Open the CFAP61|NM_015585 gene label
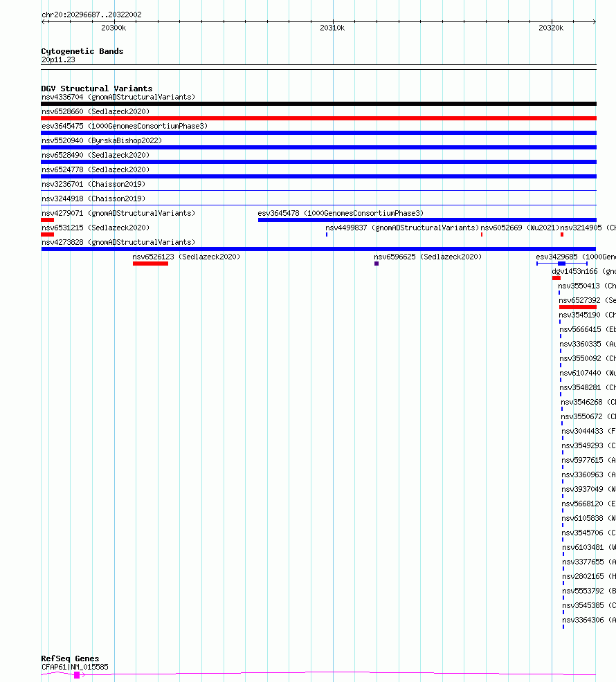 pos(75,667)
